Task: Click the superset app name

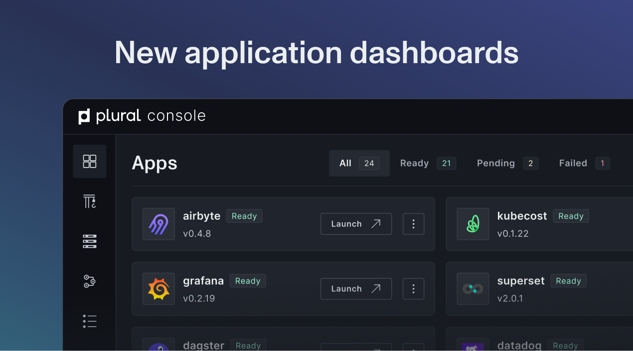Action: [521, 281]
